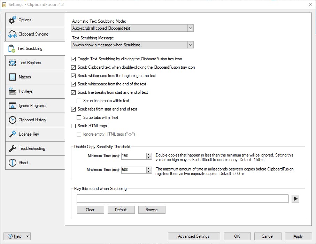Click the Clipboard History clock icon

coord(13,120)
